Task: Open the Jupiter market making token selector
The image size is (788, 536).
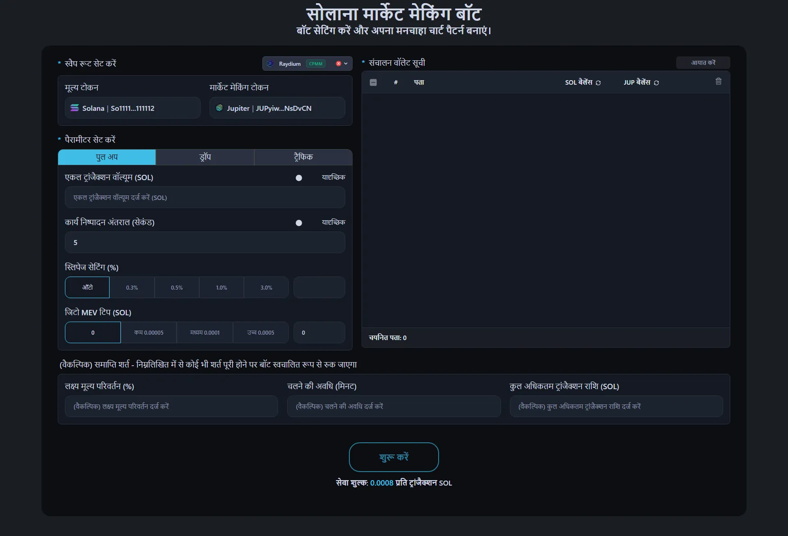Action: click(x=277, y=108)
